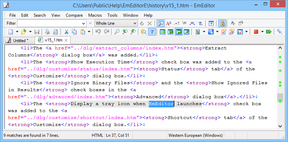Open the Edit menu
This screenshot has width=288, height=142.
tap(25, 15)
